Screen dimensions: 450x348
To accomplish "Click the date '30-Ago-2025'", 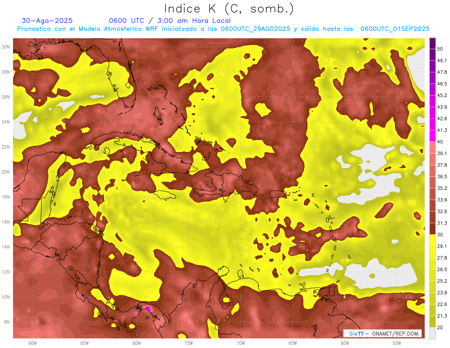I will pos(47,21).
